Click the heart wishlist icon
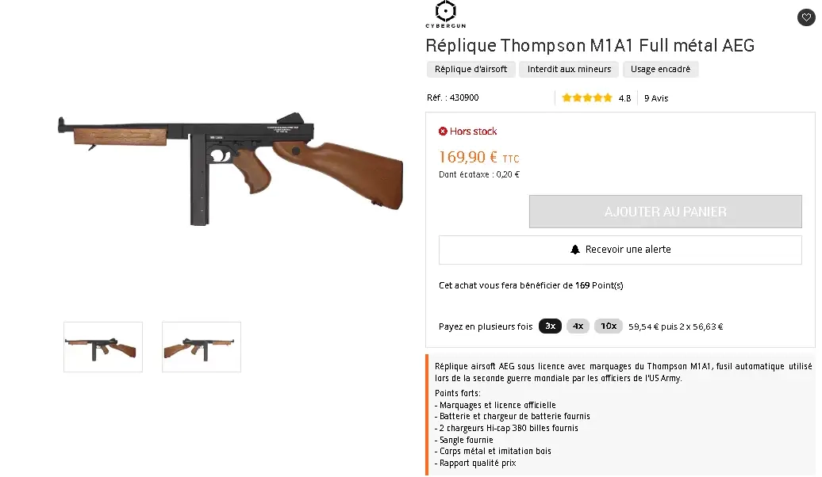This screenshot has height=477, width=822. pyautogui.click(x=805, y=17)
